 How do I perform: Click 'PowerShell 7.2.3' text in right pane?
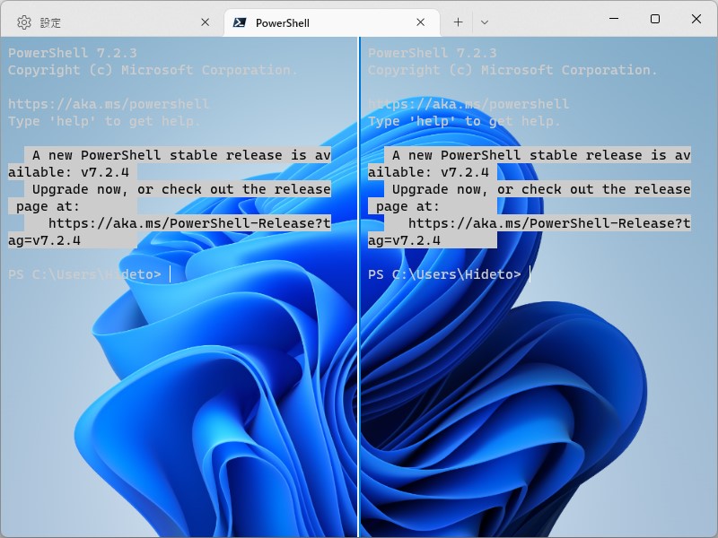pos(433,53)
